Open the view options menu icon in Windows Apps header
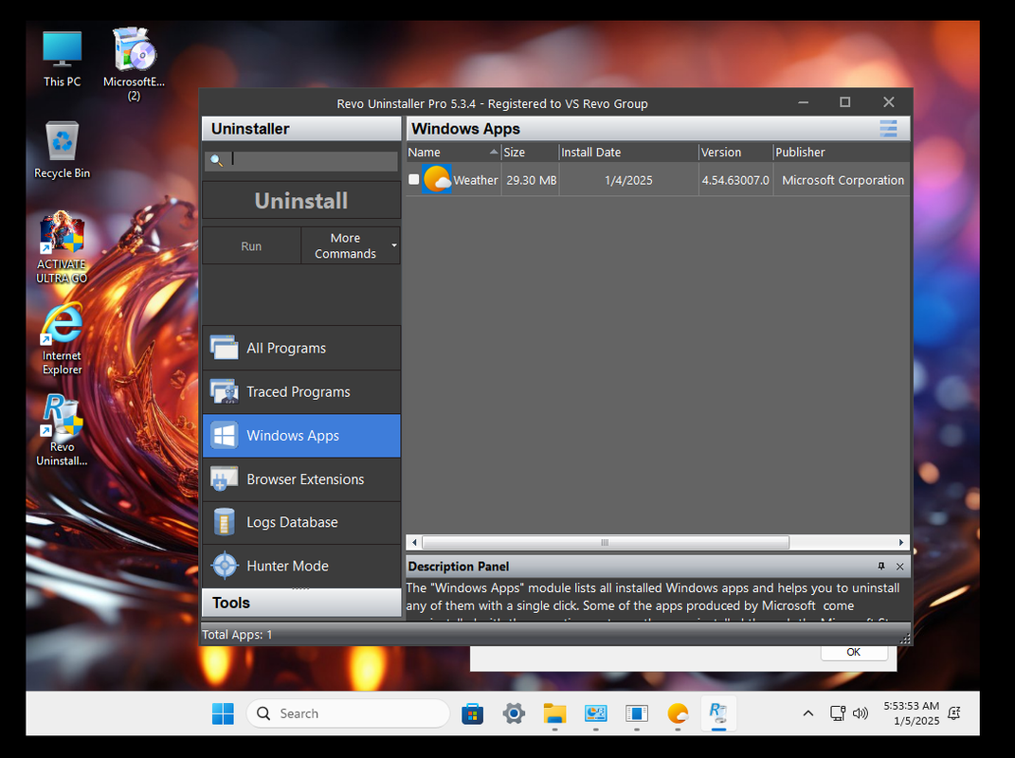This screenshot has width=1015, height=758. pos(888,128)
